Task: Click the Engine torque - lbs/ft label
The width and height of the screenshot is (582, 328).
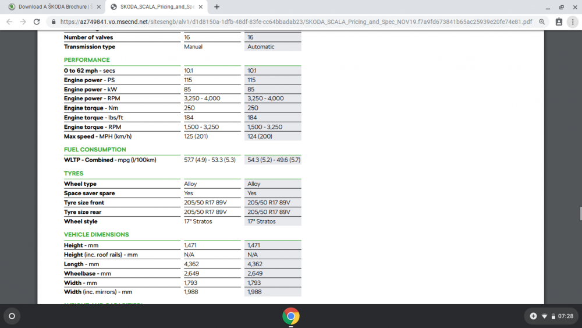Action: pyautogui.click(x=93, y=117)
